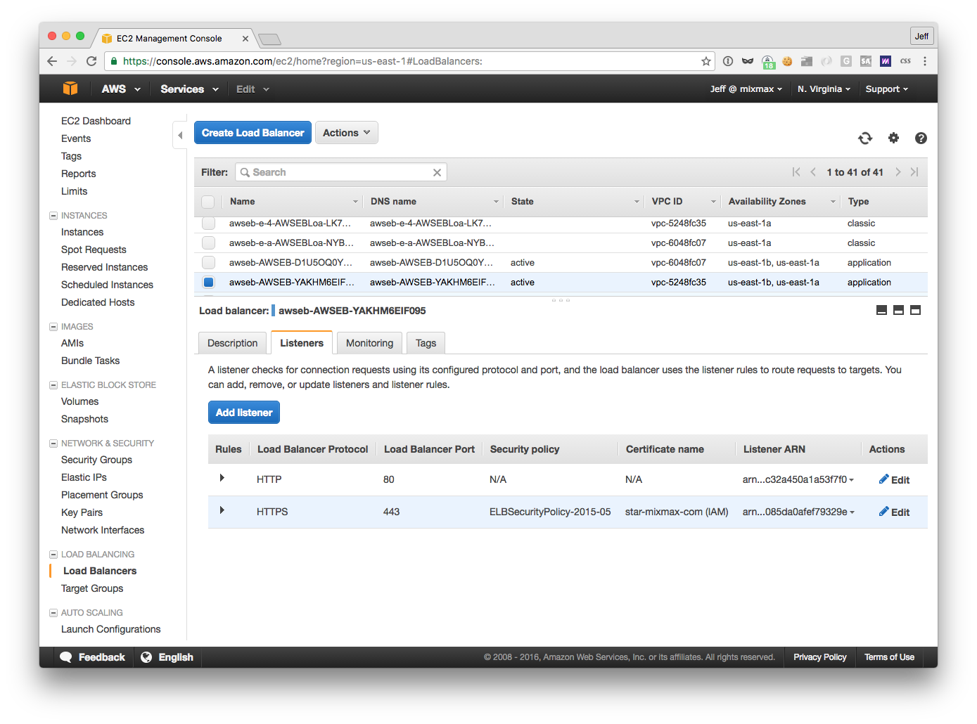Open the Services menu
The width and height of the screenshot is (977, 724).
(189, 89)
